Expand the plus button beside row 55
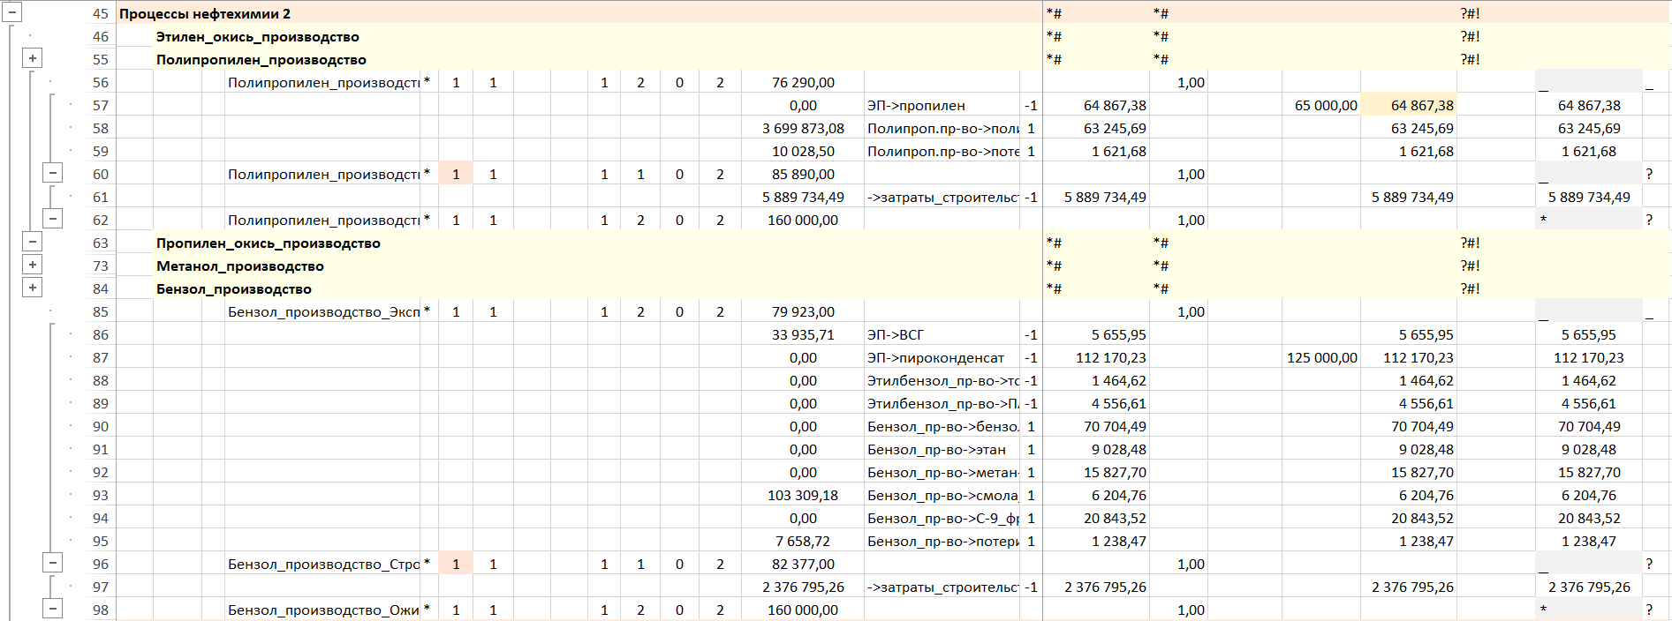 [33, 59]
